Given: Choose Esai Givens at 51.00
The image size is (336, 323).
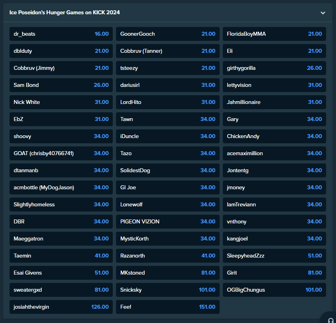Looking at the screenshot, I should pos(61,273).
